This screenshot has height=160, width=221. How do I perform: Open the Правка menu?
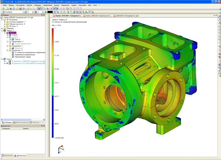pyautogui.click(x=11, y=5)
